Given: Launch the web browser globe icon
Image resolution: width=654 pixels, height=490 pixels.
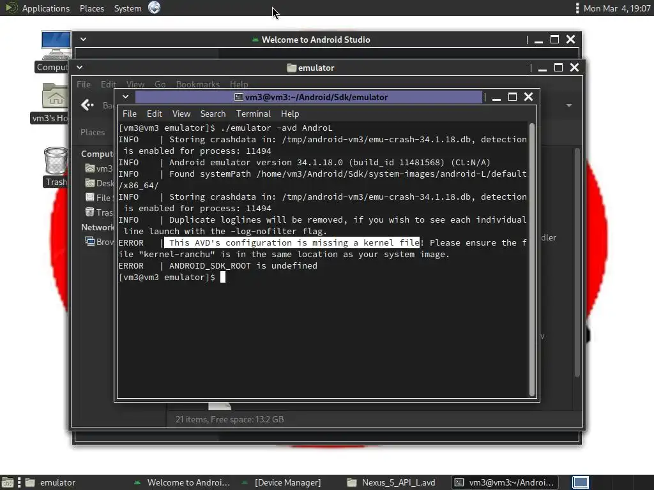Looking at the screenshot, I should pos(155,8).
